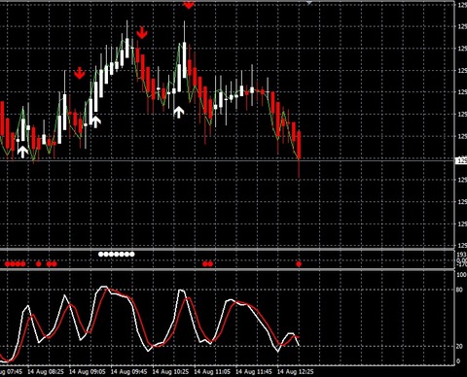Click the 80 level on stochastic scale
The height and width of the screenshot is (377, 467).
pyautogui.click(x=459, y=290)
